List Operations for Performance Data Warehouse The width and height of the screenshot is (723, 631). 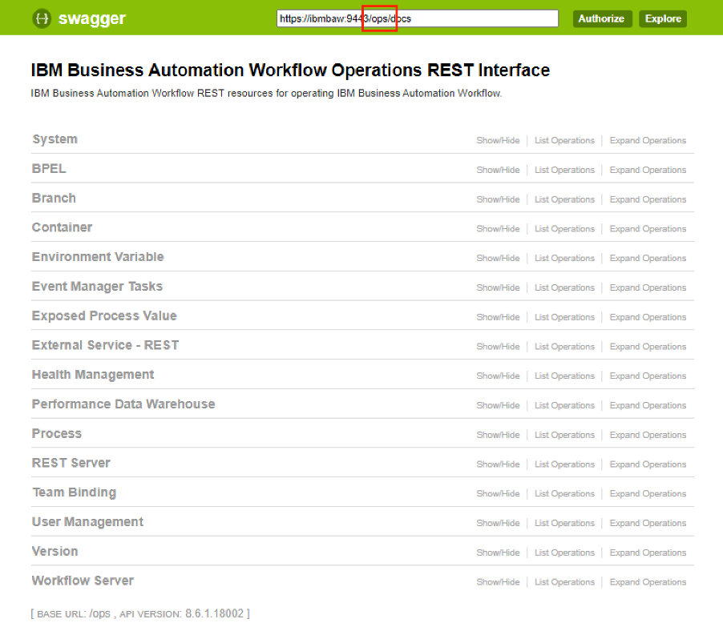pyautogui.click(x=565, y=406)
